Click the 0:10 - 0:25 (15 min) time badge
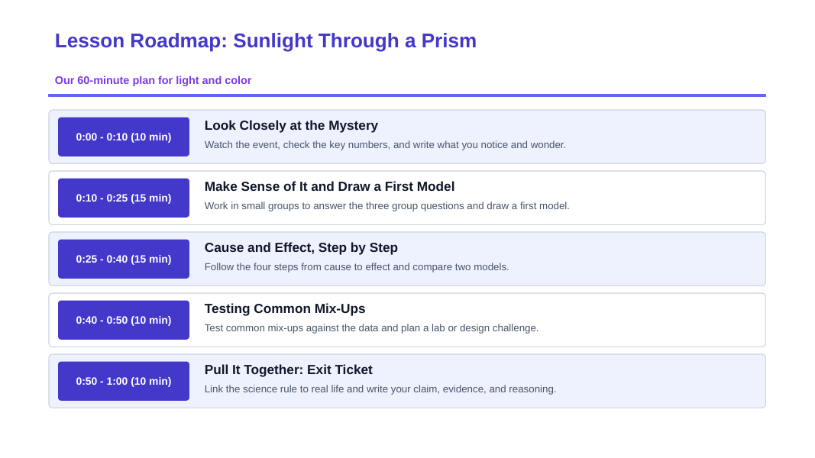The width and height of the screenshot is (815, 458). click(124, 198)
